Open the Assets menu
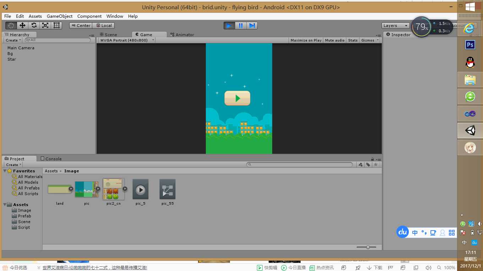The image size is (483, 271). [35, 16]
